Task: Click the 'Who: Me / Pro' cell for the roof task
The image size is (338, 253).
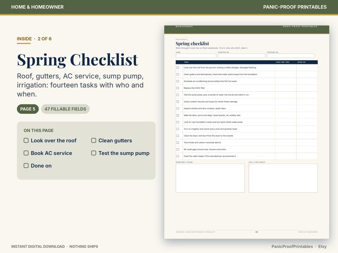Action: (x=286, y=67)
